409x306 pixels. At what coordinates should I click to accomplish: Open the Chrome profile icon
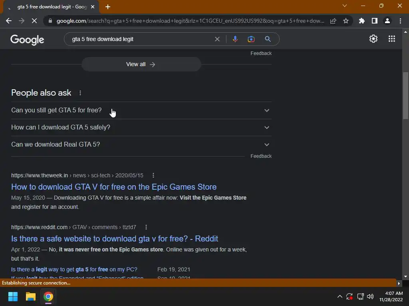tap(387, 21)
